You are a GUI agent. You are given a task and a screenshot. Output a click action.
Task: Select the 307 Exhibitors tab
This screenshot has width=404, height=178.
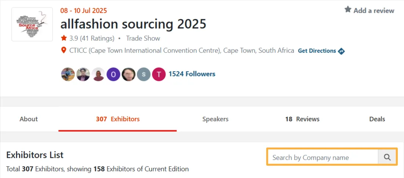tap(118, 119)
